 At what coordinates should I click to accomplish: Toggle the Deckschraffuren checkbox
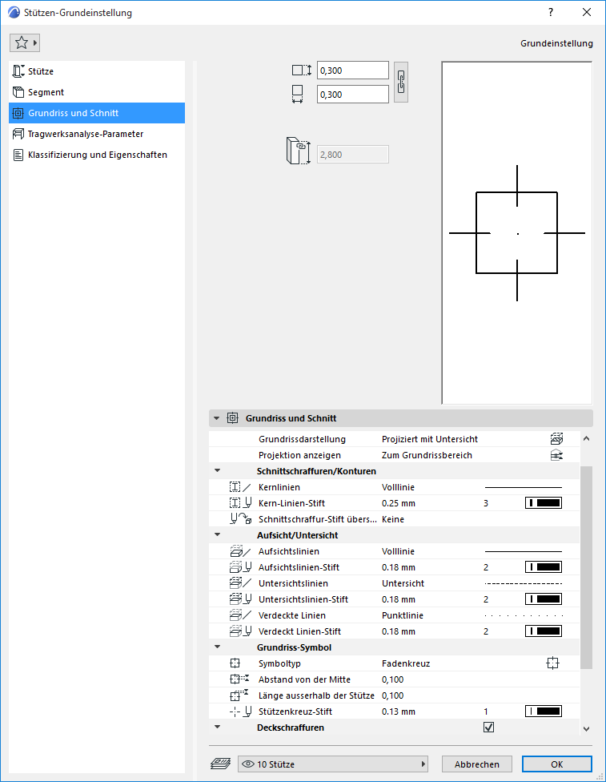tap(488, 728)
